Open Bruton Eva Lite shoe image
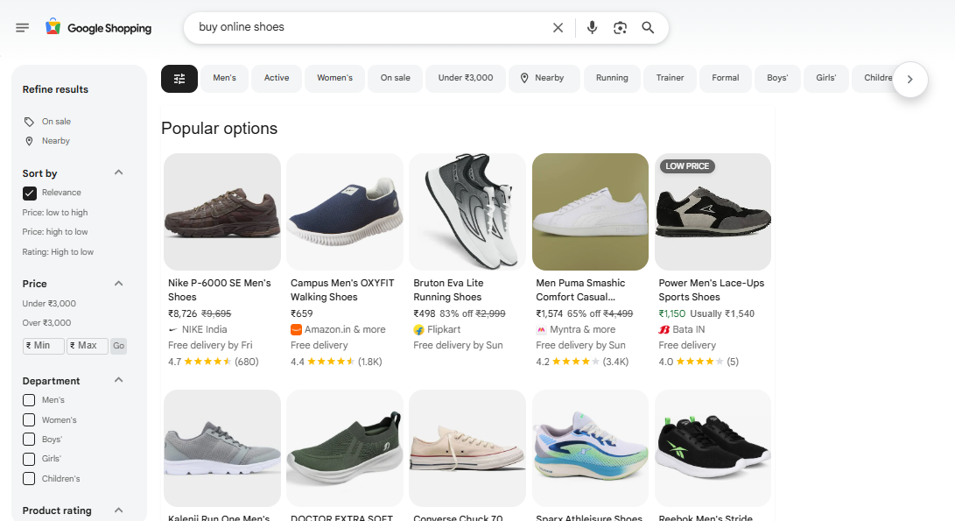This screenshot has height=521, width=955. click(467, 212)
